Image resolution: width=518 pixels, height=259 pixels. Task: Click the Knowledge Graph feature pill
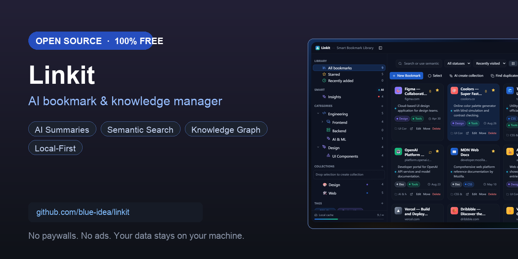[x=226, y=129]
